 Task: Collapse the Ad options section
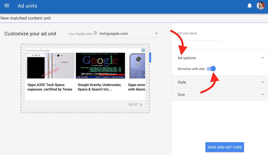(262, 58)
